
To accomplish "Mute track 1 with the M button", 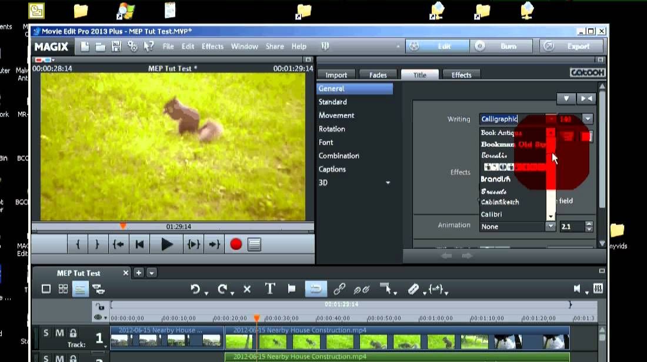I will point(59,333).
